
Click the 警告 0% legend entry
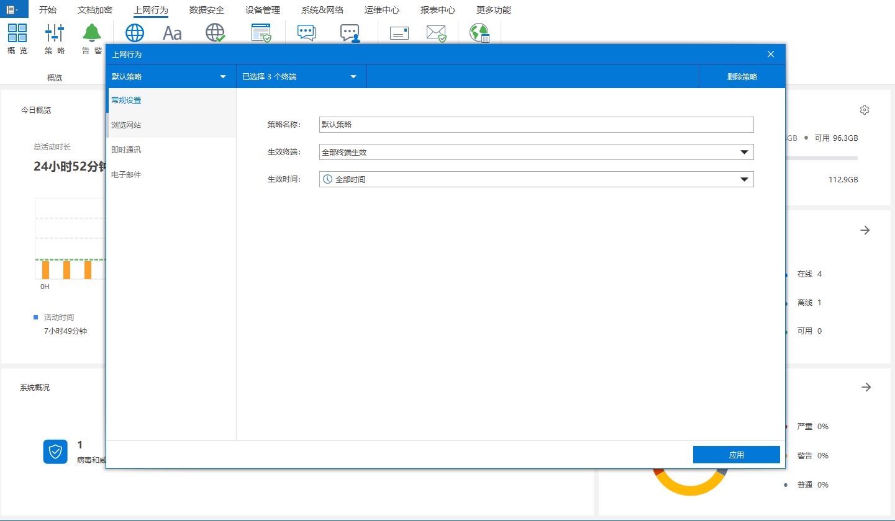(812, 455)
